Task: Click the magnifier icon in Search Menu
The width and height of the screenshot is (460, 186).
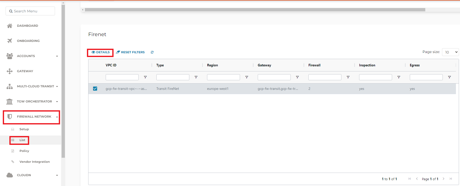Action: click(11, 11)
